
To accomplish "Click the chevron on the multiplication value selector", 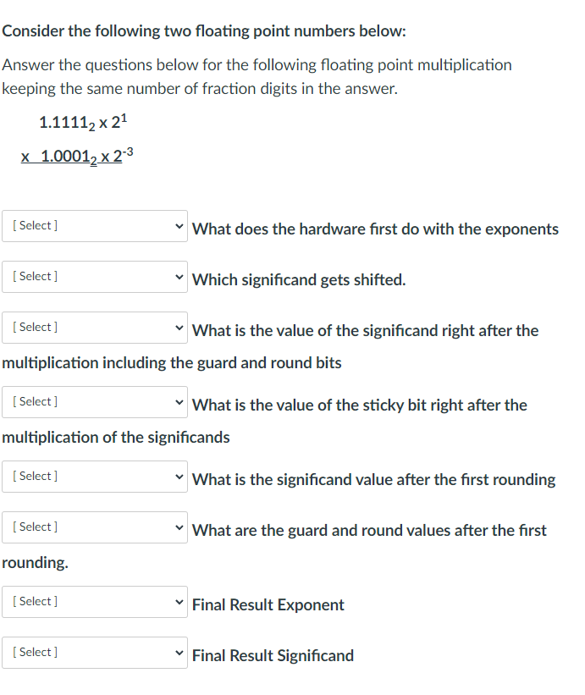I will pos(178,327).
